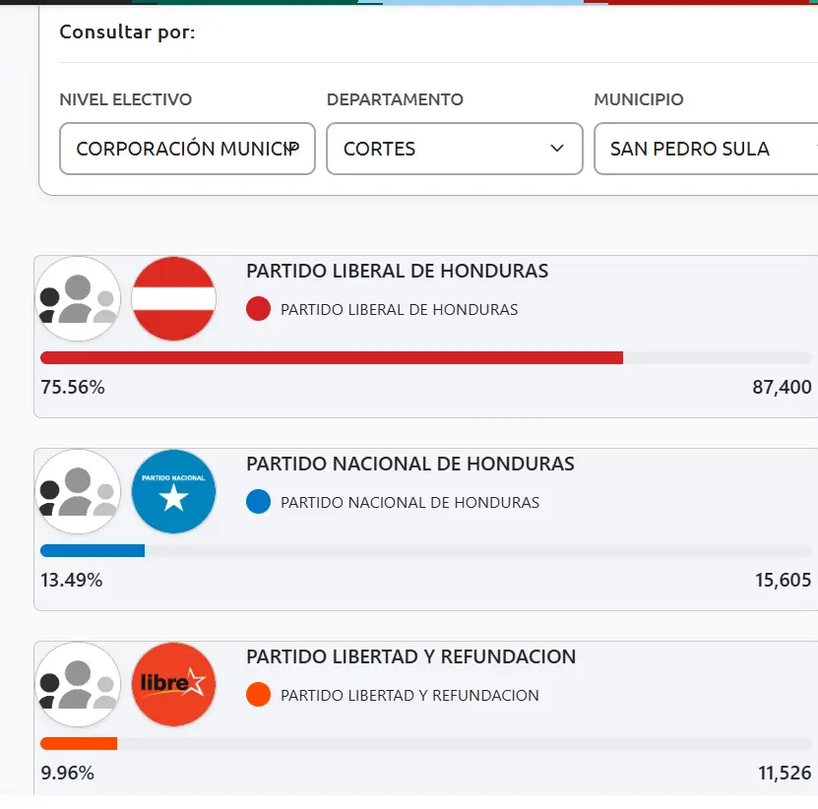Image resolution: width=818 pixels, height=809 pixels.
Task: Click candidates avatar beside Partido Nacional
Action: [78, 492]
